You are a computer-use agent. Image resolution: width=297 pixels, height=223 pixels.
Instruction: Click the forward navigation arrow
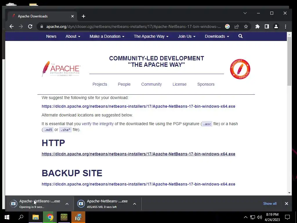click(21, 26)
